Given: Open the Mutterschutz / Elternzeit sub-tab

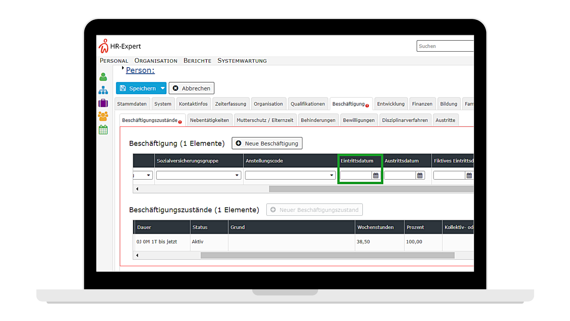Looking at the screenshot, I should [x=265, y=120].
